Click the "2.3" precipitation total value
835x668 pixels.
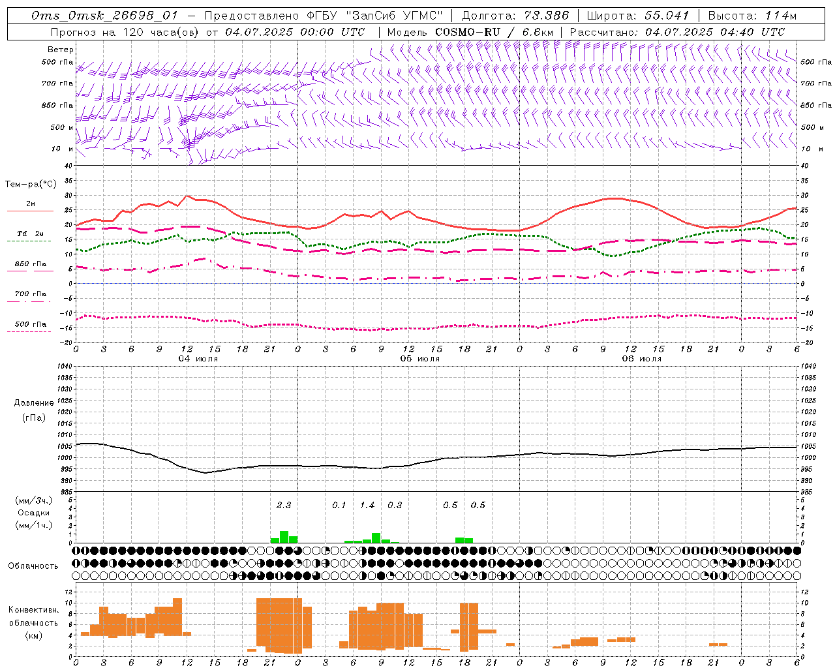point(284,505)
